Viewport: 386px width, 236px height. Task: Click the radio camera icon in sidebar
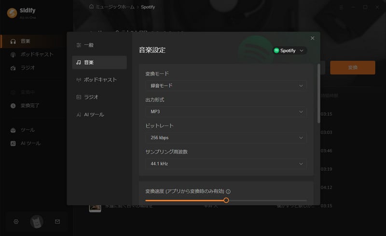pos(13,68)
